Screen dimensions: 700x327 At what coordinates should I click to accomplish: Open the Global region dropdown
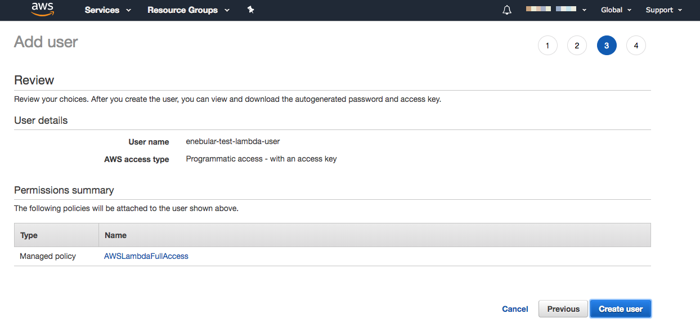tap(616, 10)
